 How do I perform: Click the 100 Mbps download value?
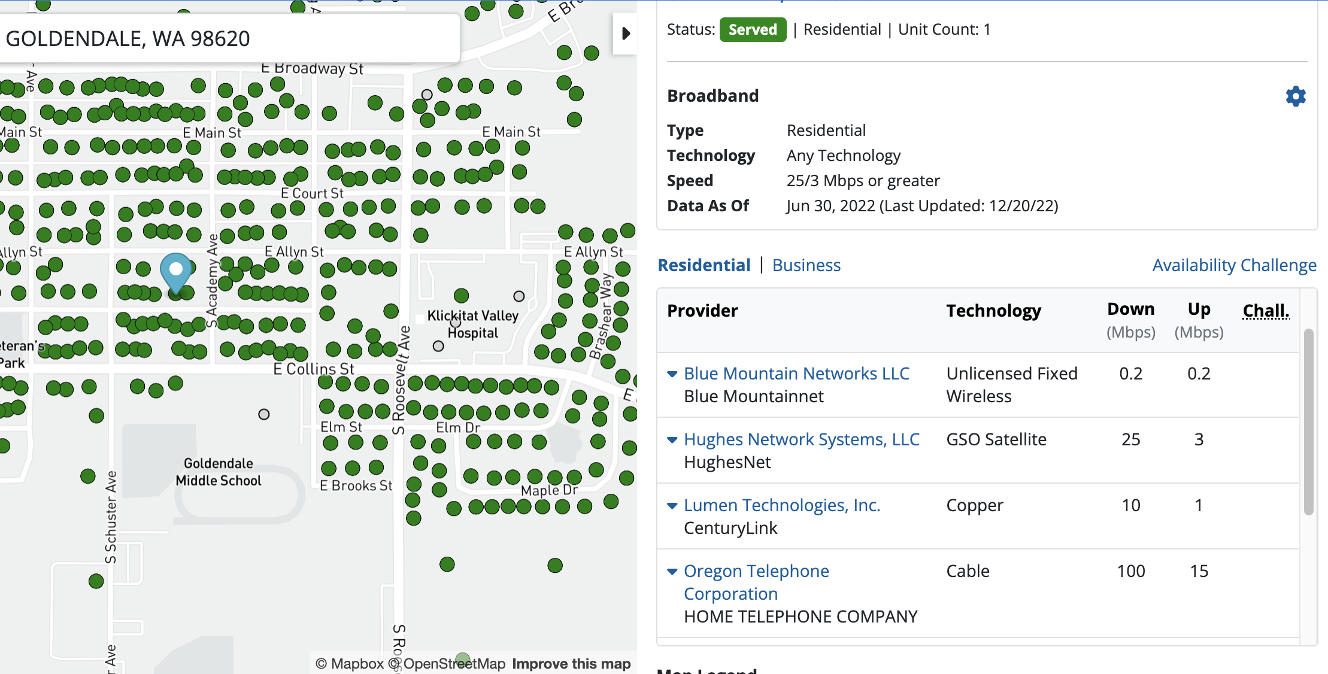point(1131,571)
